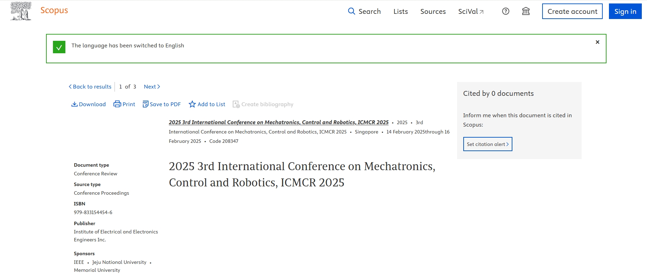The width and height of the screenshot is (647, 277).
Task: Add the document to a List
Action: pos(207,104)
